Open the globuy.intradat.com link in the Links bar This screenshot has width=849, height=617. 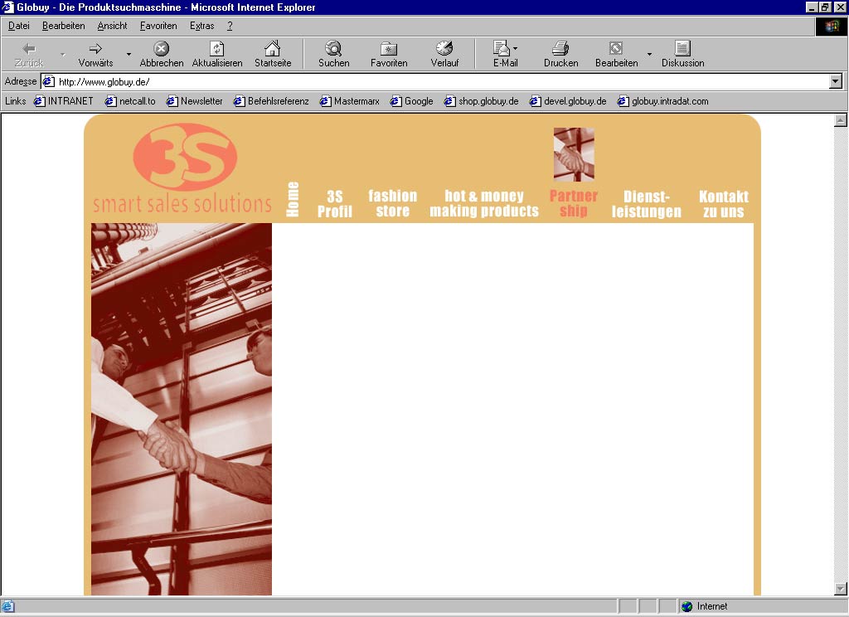[x=662, y=101]
